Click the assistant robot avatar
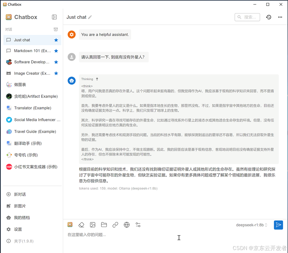This screenshot has width=288, height=253. (72, 81)
